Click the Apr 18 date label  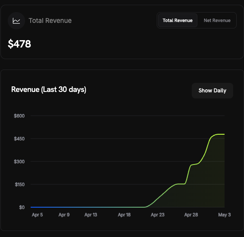click(124, 215)
